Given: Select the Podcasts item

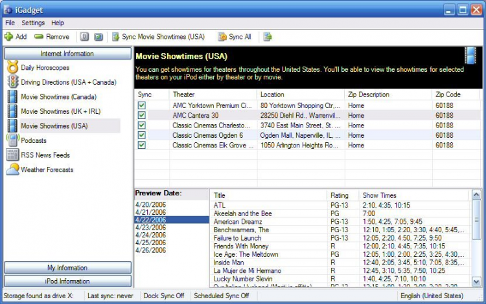Looking at the screenshot, I should tap(33, 140).
